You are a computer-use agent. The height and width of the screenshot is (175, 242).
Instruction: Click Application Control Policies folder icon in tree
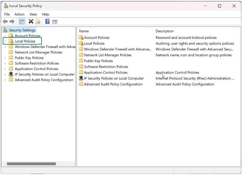pos(11,69)
